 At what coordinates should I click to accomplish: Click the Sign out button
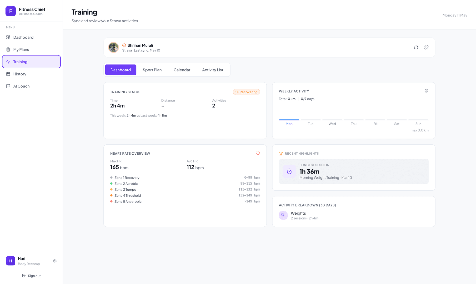31,276
